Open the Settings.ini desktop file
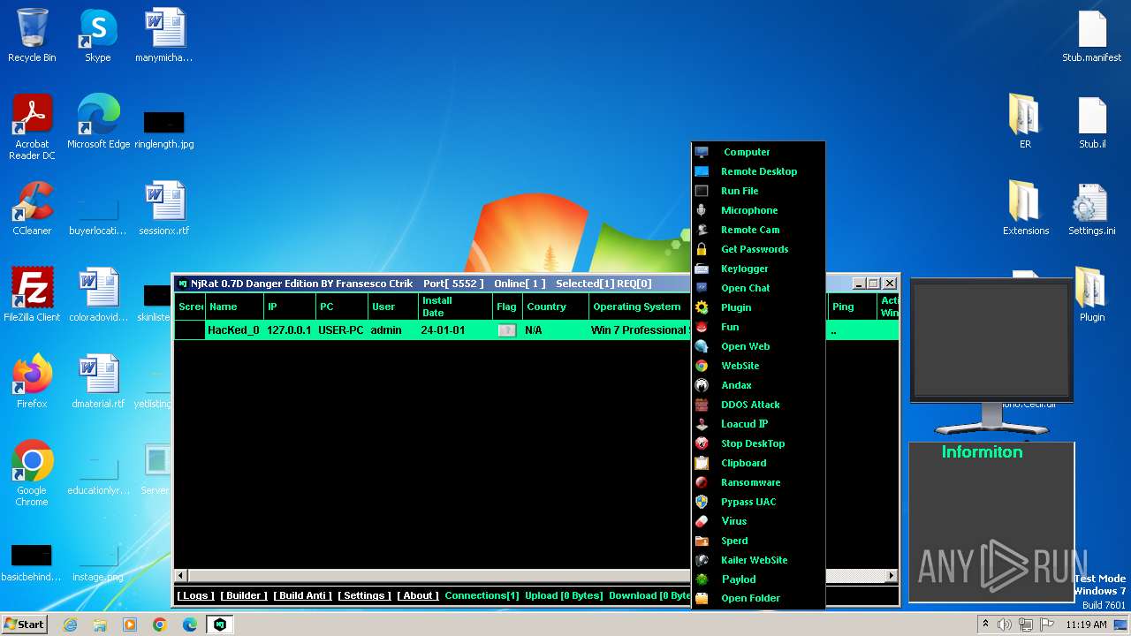 tap(1092, 210)
